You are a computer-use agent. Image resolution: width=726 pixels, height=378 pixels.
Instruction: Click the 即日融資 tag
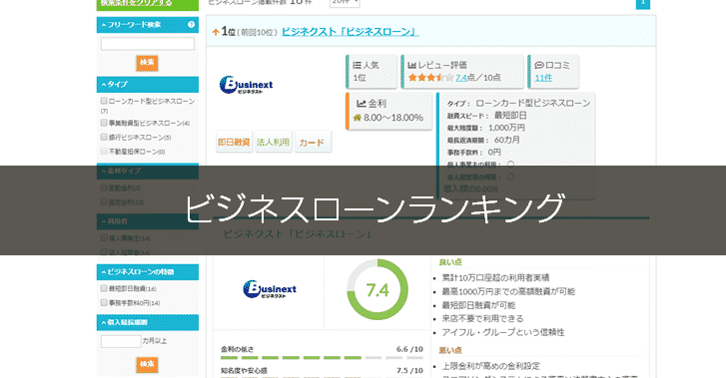(235, 142)
